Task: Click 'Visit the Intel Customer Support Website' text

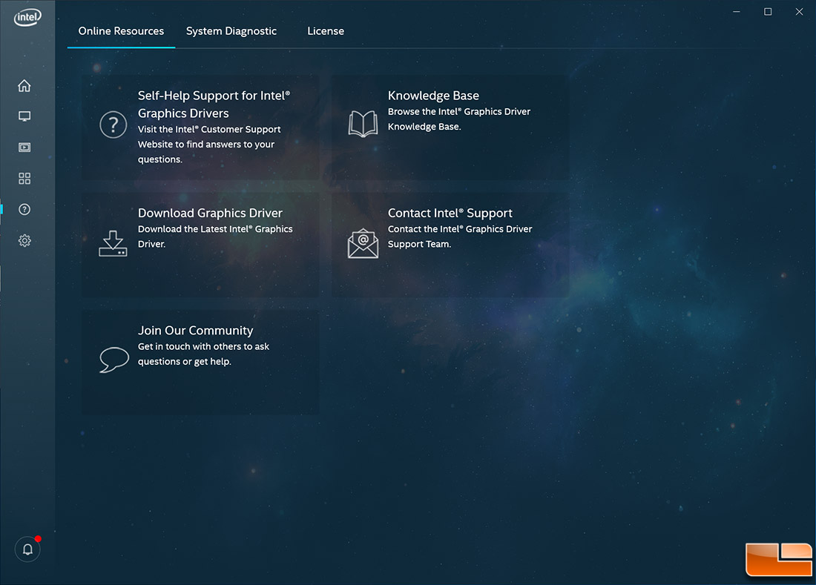Action: (x=209, y=144)
